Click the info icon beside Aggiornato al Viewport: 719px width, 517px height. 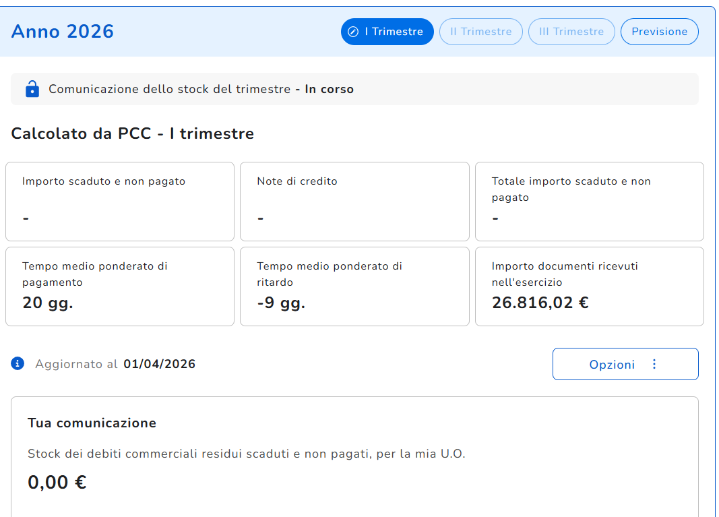18,364
